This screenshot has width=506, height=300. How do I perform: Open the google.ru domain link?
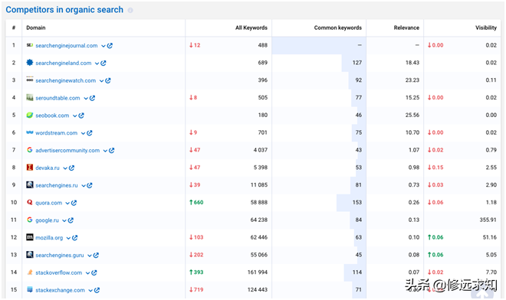[x=47, y=220]
